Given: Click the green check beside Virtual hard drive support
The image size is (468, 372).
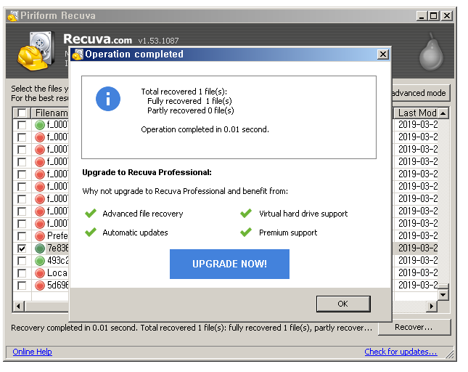Looking at the screenshot, I should tap(246, 214).
